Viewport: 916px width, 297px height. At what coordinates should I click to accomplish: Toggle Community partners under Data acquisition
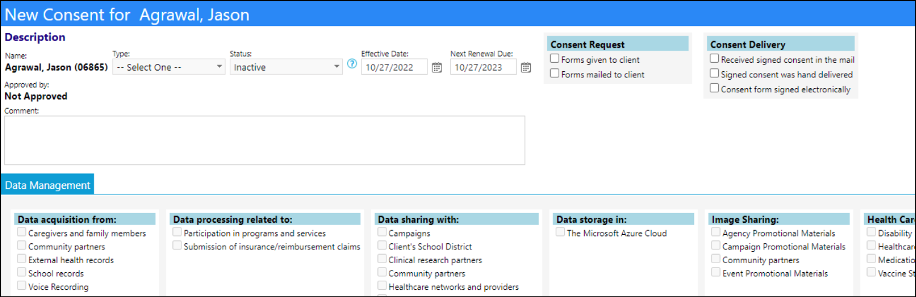(x=22, y=245)
